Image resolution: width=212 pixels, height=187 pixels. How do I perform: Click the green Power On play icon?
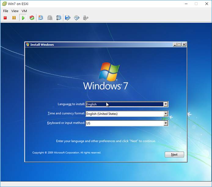[23, 18]
